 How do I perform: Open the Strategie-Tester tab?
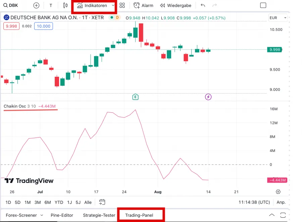click(99, 215)
